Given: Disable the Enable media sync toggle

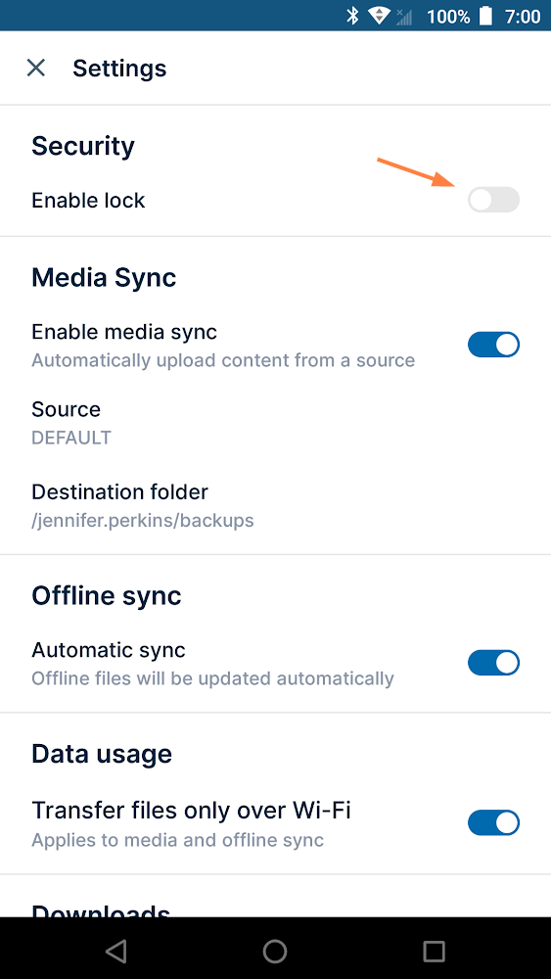Looking at the screenshot, I should tap(493, 345).
